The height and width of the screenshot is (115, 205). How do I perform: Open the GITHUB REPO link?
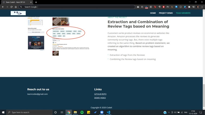click(100, 94)
